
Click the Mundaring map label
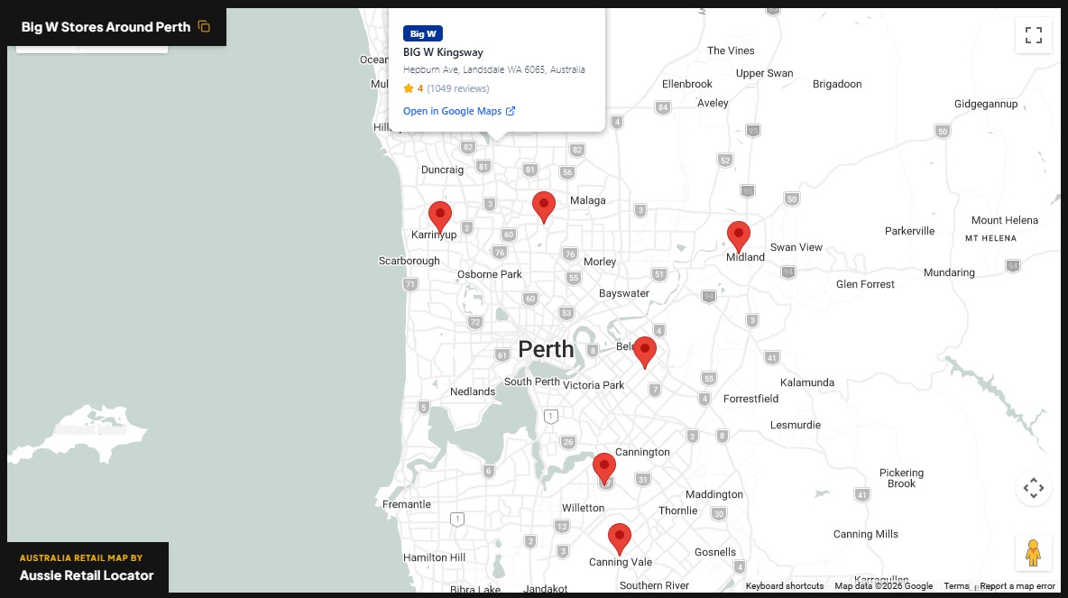click(949, 272)
